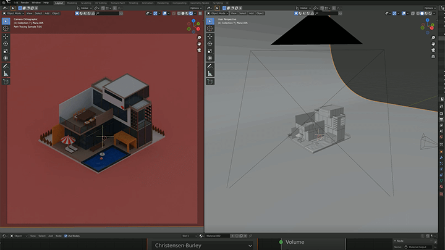Switch to Shading workspace tab

(133, 3)
